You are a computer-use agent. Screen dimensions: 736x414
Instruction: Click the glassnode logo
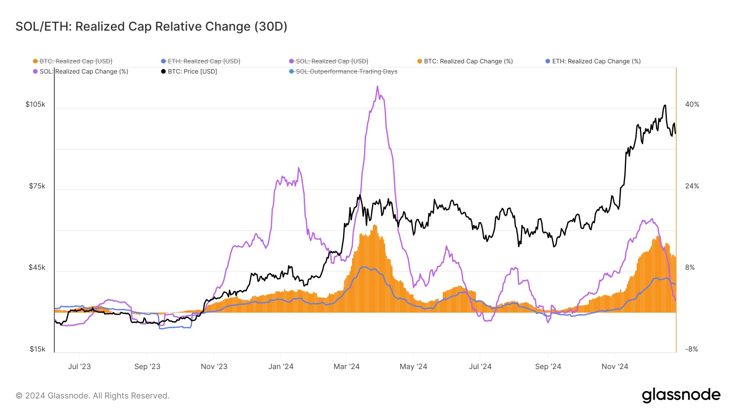(x=681, y=396)
